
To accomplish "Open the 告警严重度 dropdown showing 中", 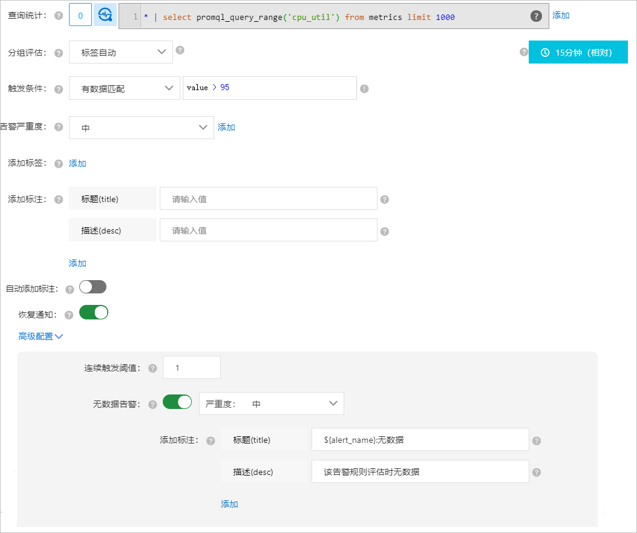I will [x=142, y=128].
